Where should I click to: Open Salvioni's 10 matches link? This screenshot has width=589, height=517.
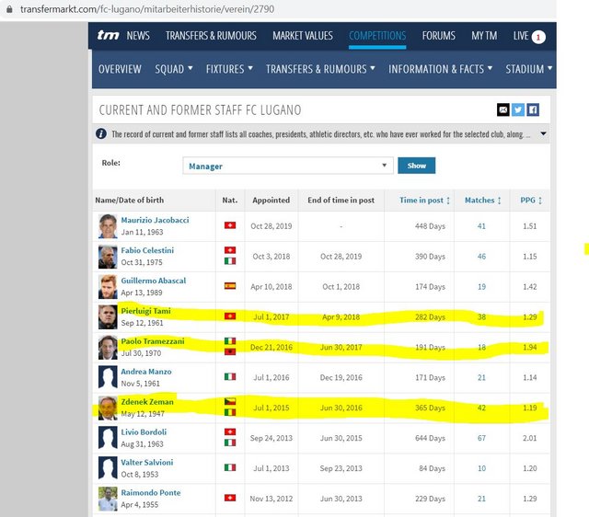tap(481, 468)
